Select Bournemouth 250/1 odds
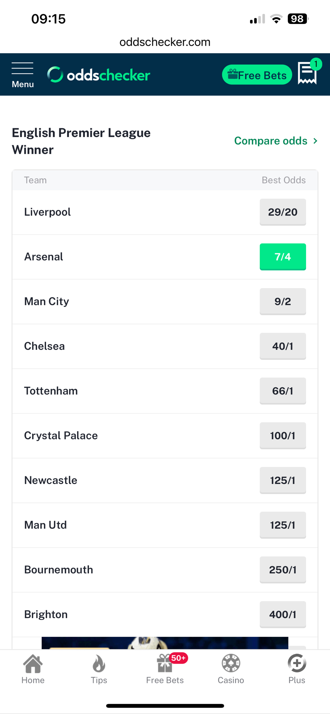 click(x=282, y=570)
